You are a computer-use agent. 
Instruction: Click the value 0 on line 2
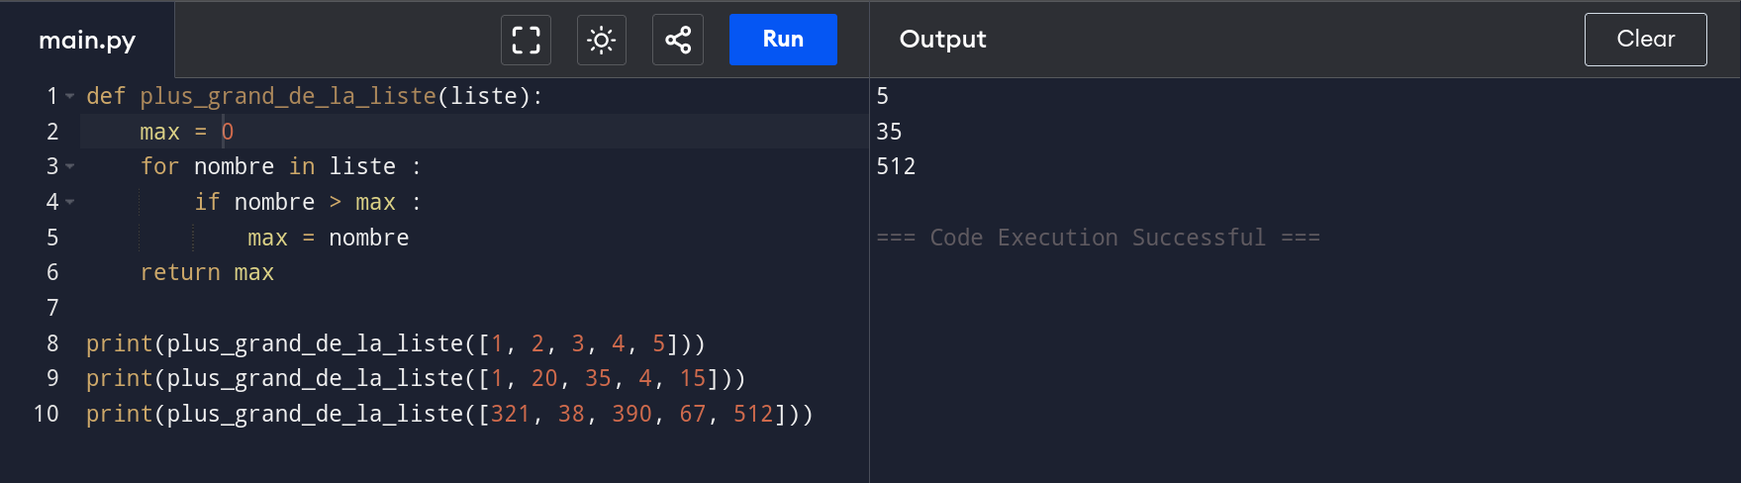click(x=228, y=132)
